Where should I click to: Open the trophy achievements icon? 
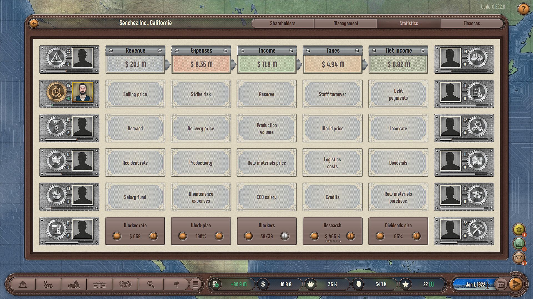pyautogui.click(x=125, y=284)
